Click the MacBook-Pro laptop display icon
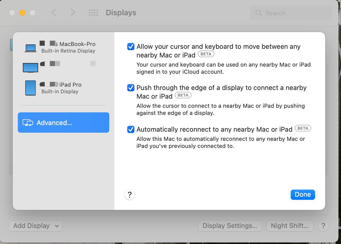The width and height of the screenshot is (341, 244). coord(30,48)
